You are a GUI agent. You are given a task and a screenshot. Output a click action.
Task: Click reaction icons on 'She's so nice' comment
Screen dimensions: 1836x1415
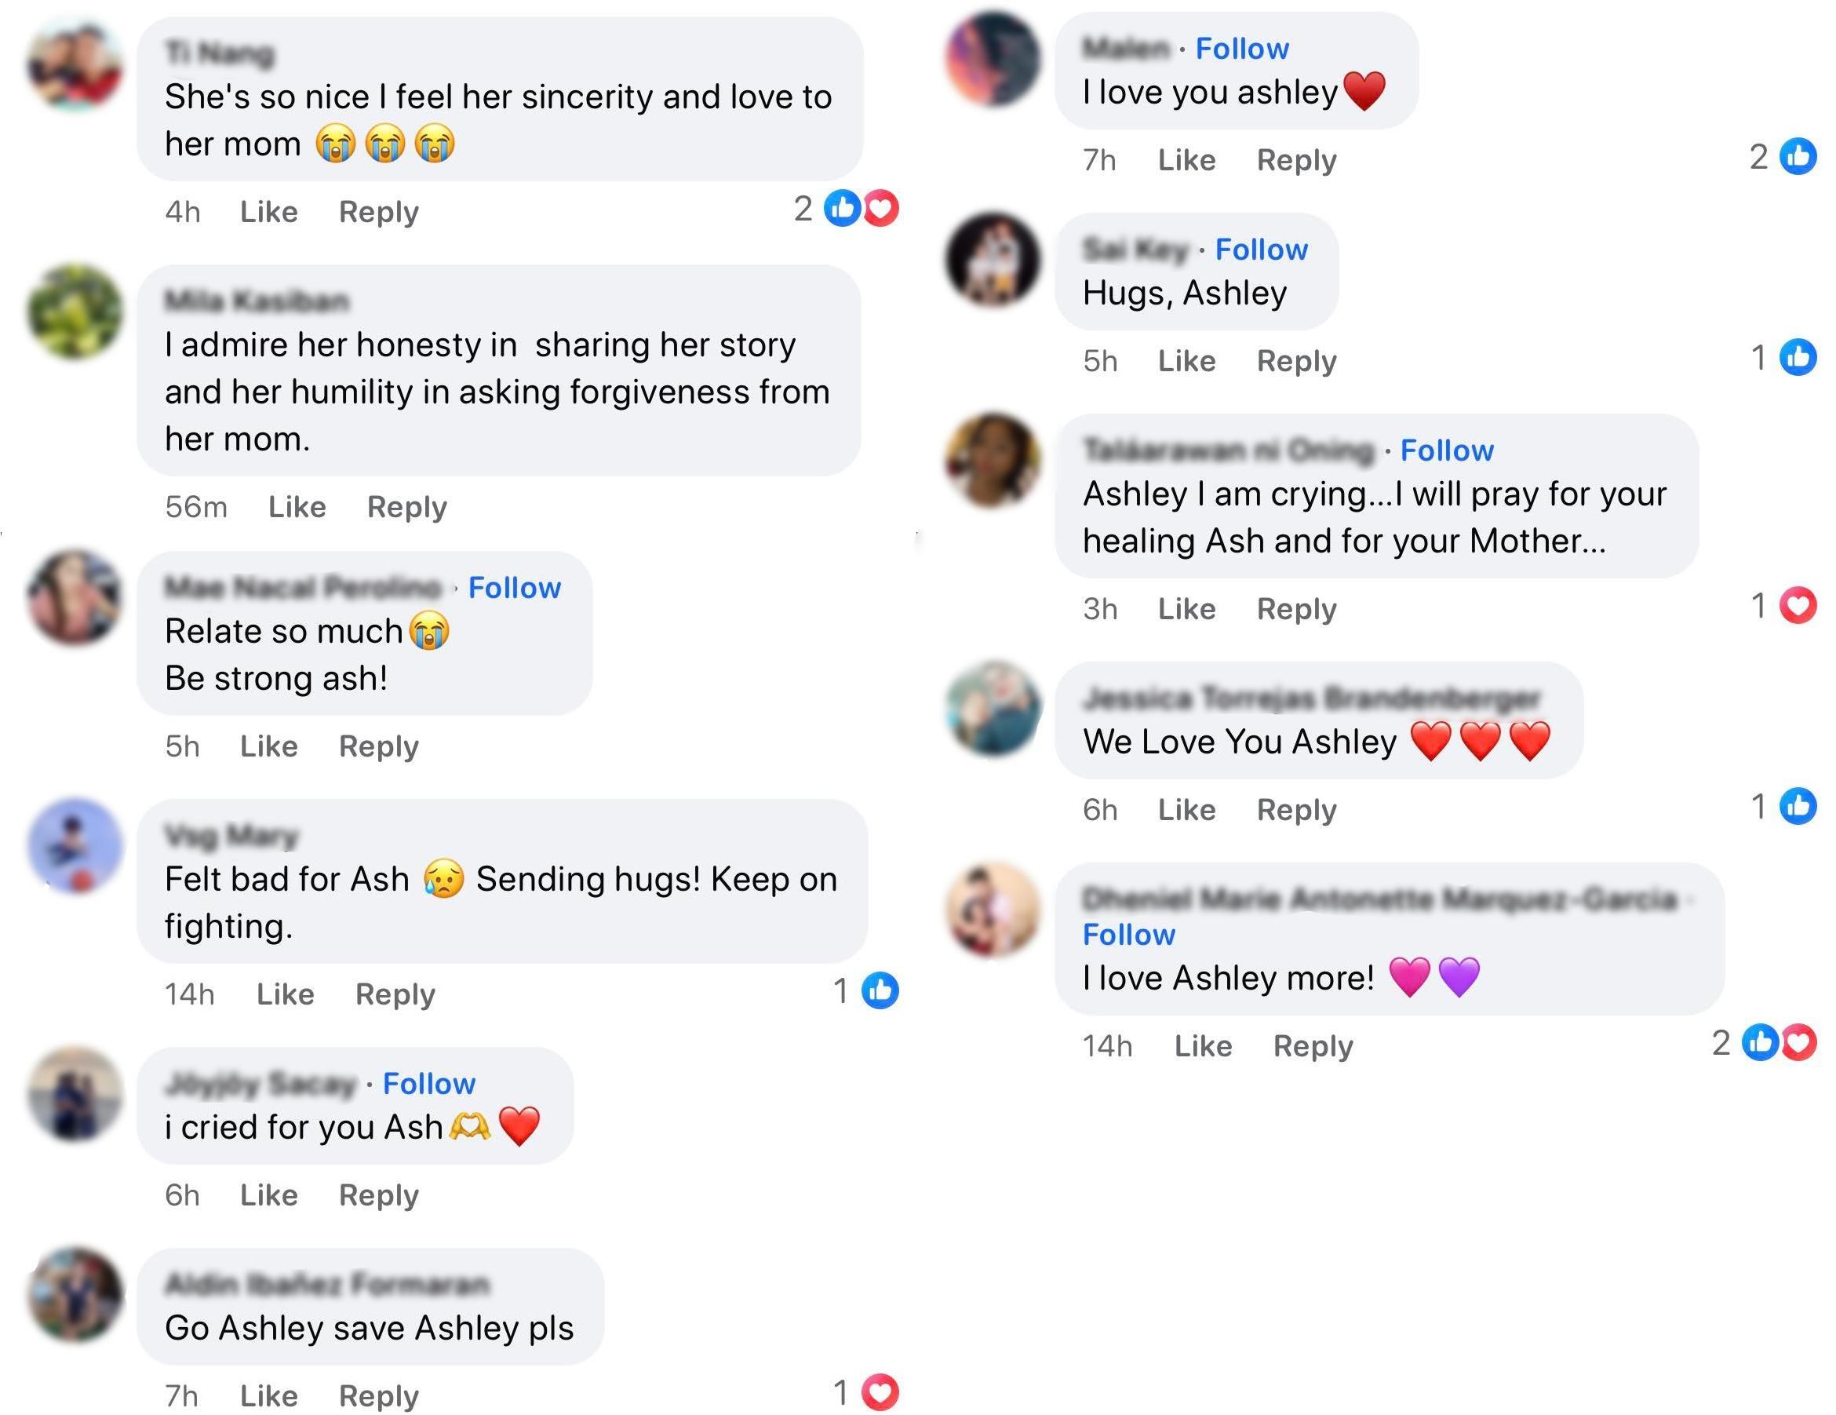pos(860,208)
